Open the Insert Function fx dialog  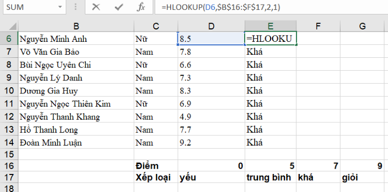pyautogui.click(x=141, y=7)
